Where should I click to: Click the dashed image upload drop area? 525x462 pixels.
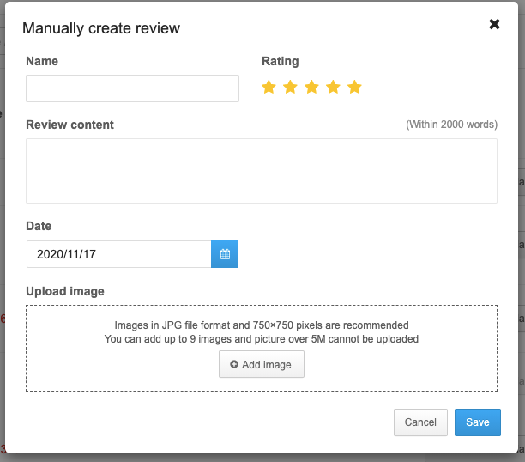[129, 361]
